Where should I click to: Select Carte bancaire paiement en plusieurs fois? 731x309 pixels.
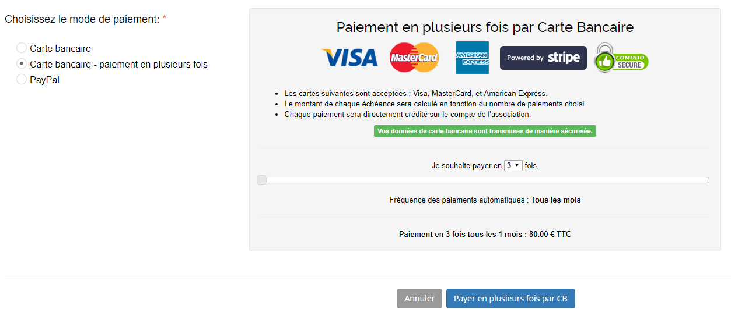click(22, 63)
